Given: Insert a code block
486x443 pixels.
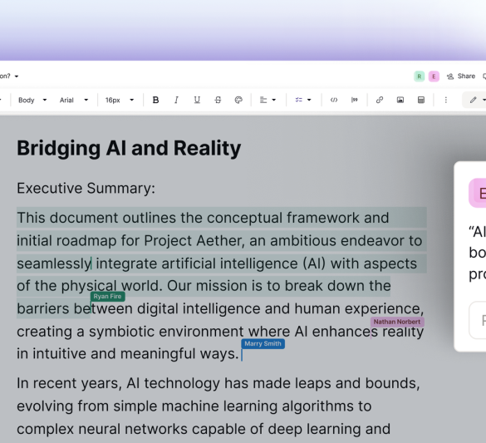Looking at the screenshot, I should (x=334, y=100).
